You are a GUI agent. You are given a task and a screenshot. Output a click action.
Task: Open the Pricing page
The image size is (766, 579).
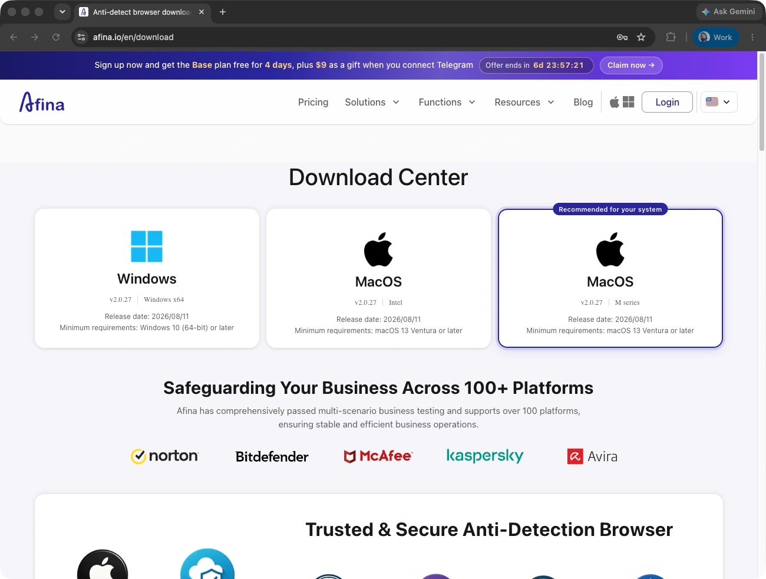coord(313,102)
